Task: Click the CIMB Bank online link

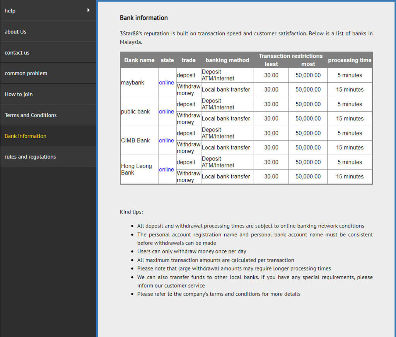Action: (x=166, y=140)
